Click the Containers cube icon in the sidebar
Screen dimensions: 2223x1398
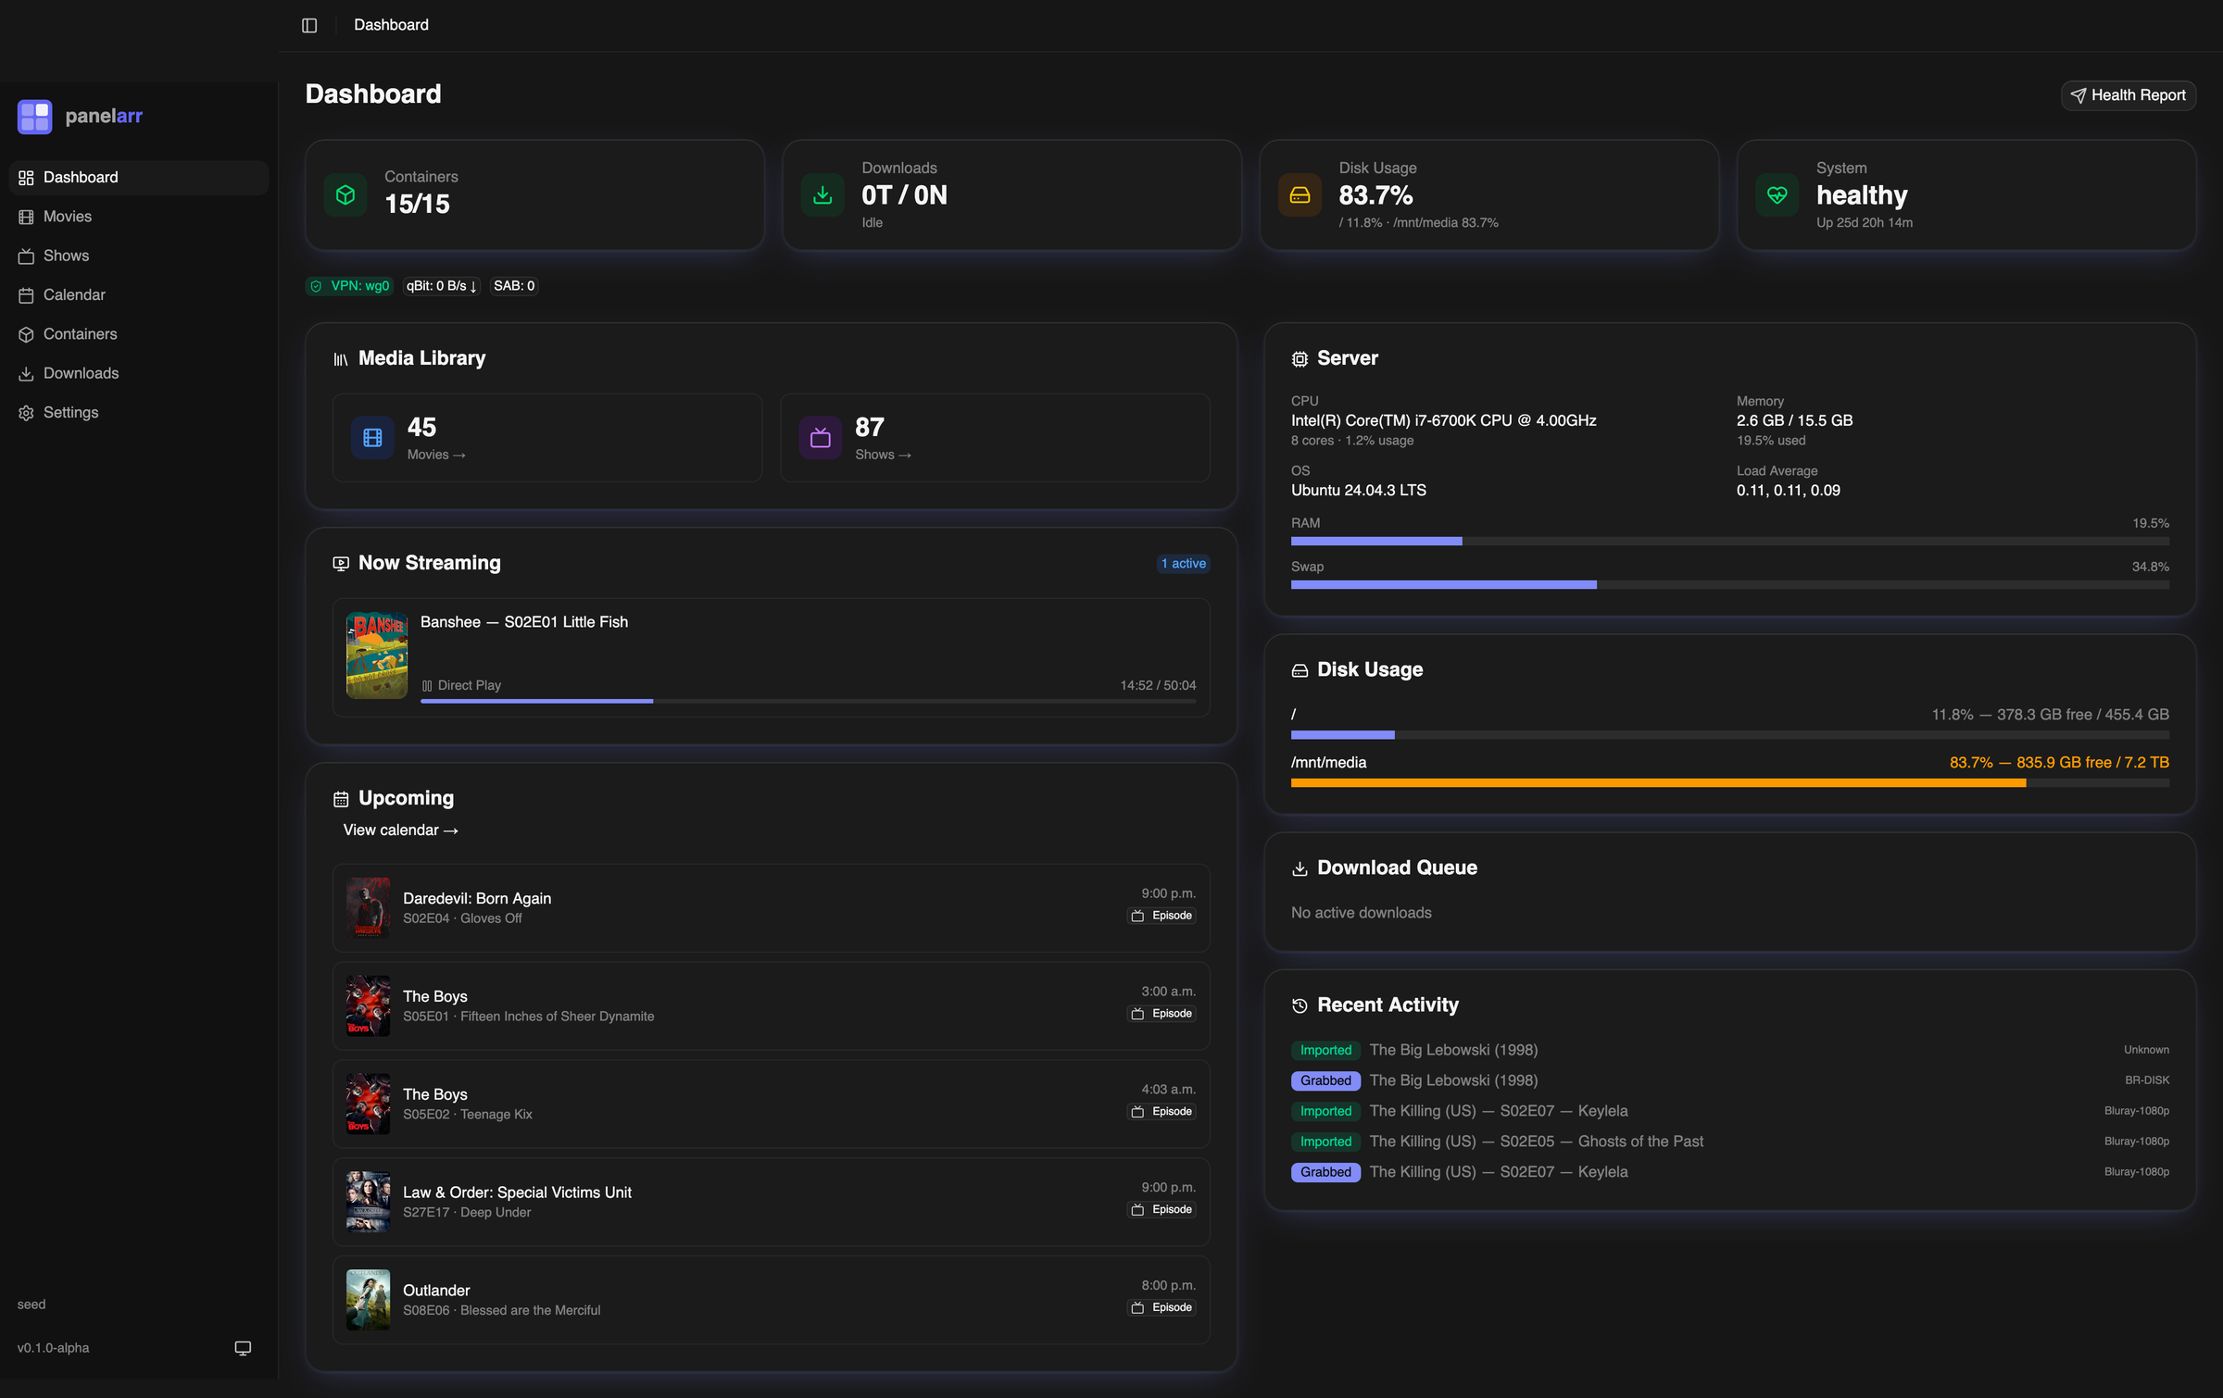click(27, 333)
